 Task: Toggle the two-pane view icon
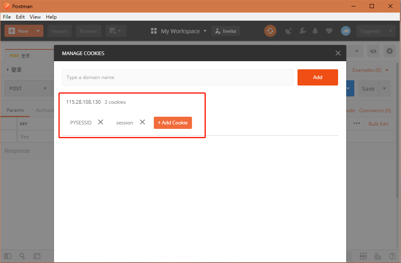(363, 256)
